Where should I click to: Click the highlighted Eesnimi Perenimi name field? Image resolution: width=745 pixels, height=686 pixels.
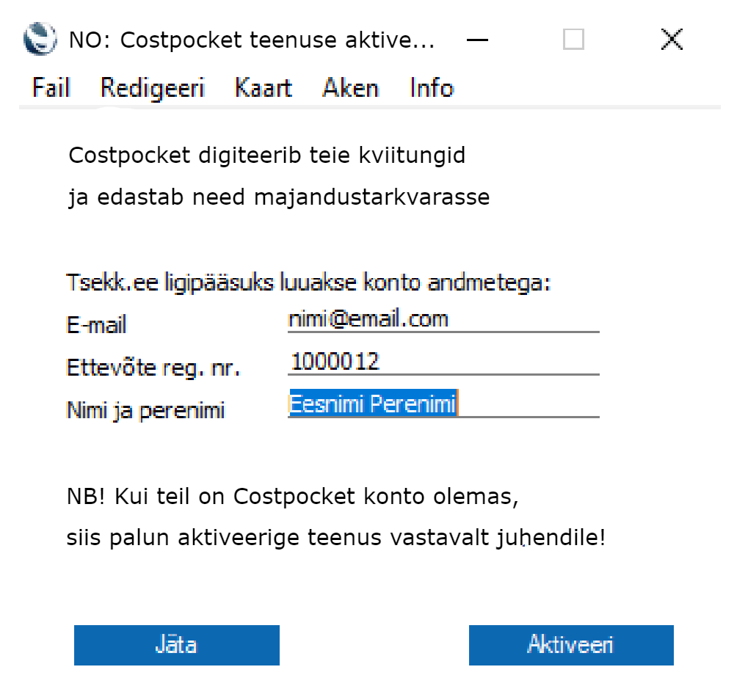click(443, 404)
